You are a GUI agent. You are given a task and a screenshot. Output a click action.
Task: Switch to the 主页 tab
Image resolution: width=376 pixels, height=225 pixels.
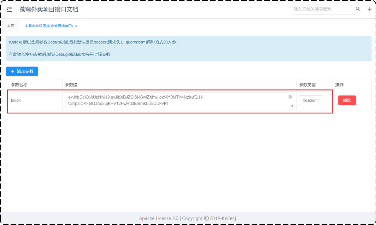(11, 26)
